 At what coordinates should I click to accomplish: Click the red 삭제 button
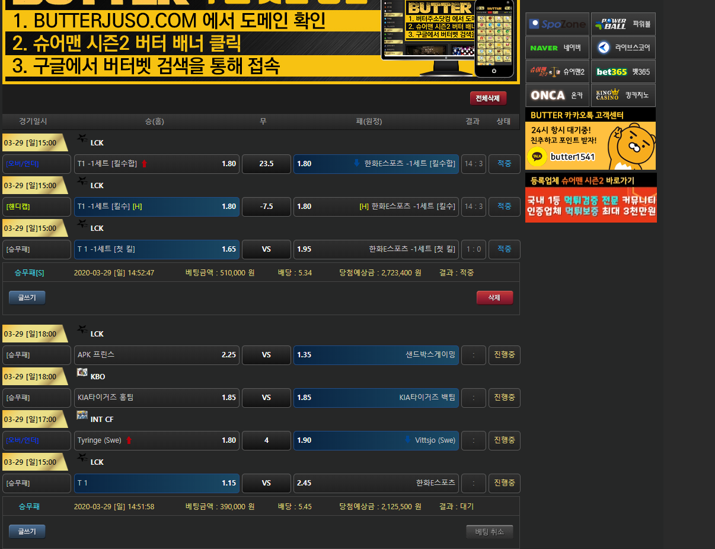[494, 297]
